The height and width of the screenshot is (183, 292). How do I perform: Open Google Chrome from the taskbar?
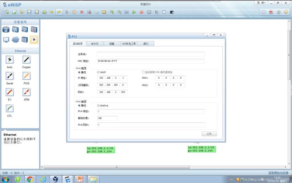(x=30, y=179)
